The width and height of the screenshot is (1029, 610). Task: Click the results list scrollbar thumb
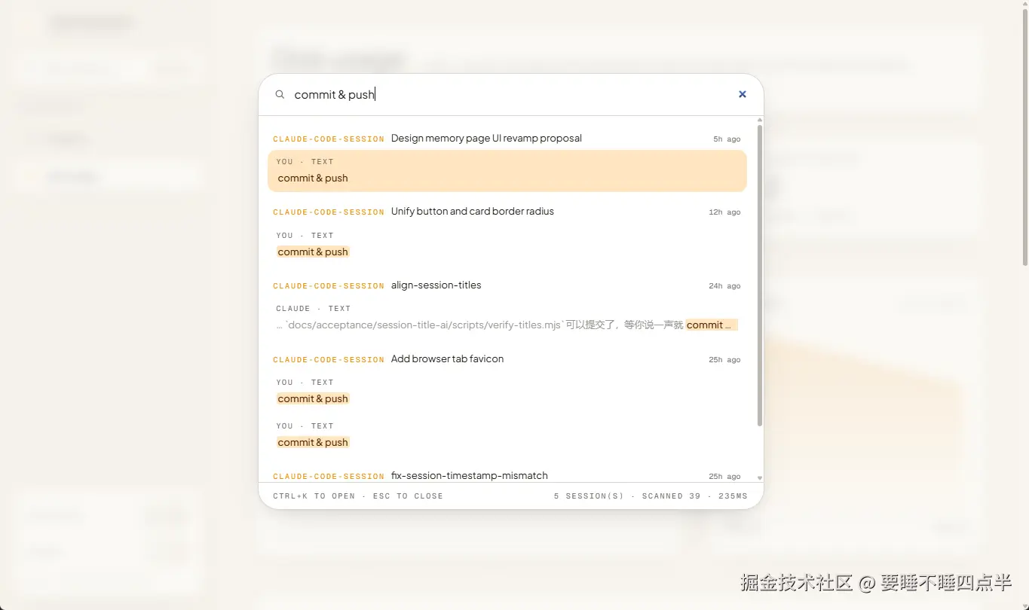[760, 276]
